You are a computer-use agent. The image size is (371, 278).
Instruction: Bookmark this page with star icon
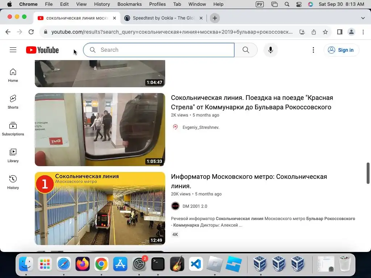click(x=325, y=32)
